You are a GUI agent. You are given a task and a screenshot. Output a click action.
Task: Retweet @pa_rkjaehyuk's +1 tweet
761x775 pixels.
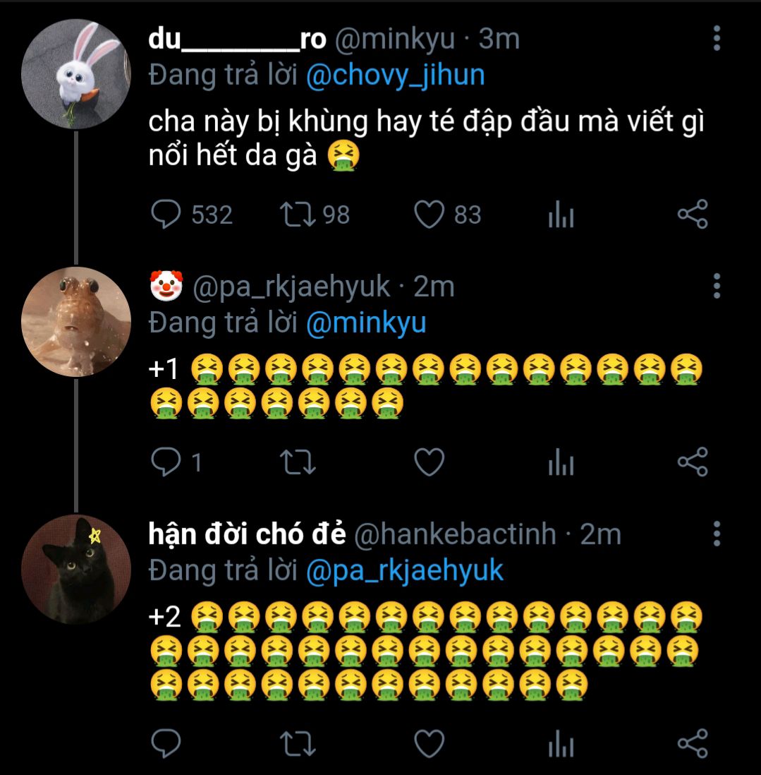[298, 462]
